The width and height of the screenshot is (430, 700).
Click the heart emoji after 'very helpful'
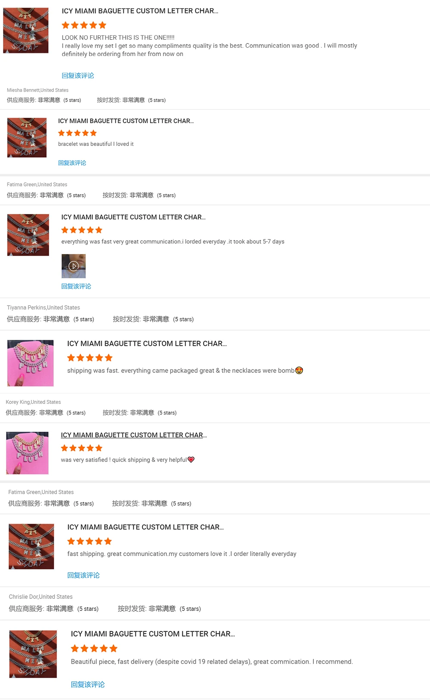click(x=191, y=460)
